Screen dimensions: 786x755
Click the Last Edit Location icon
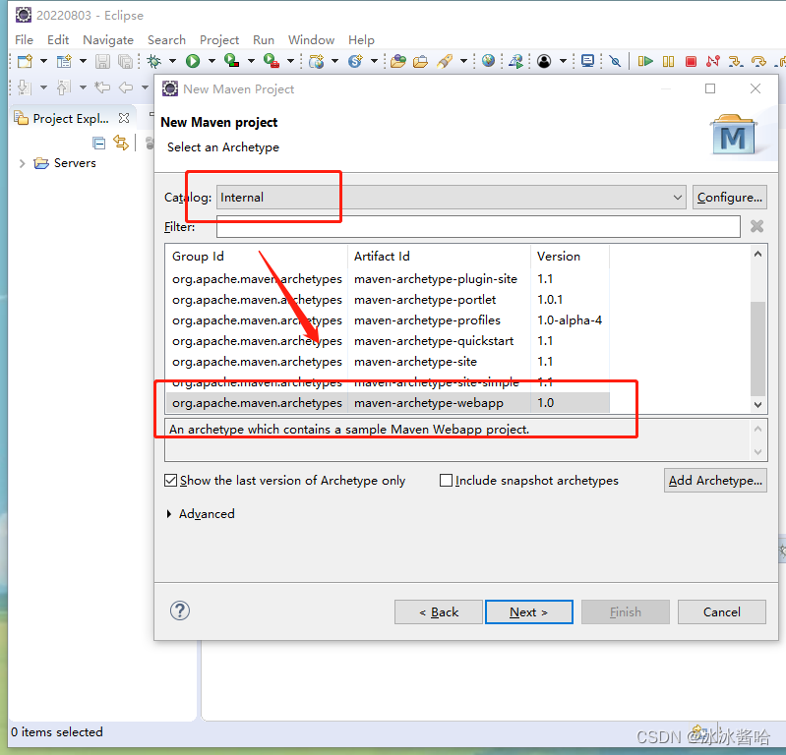coord(102,87)
